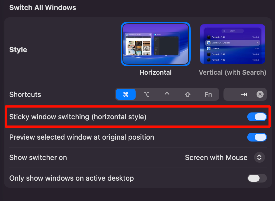The width and height of the screenshot is (275, 201).
Task: Clear the Tab shortcut key
Action: click(260, 94)
